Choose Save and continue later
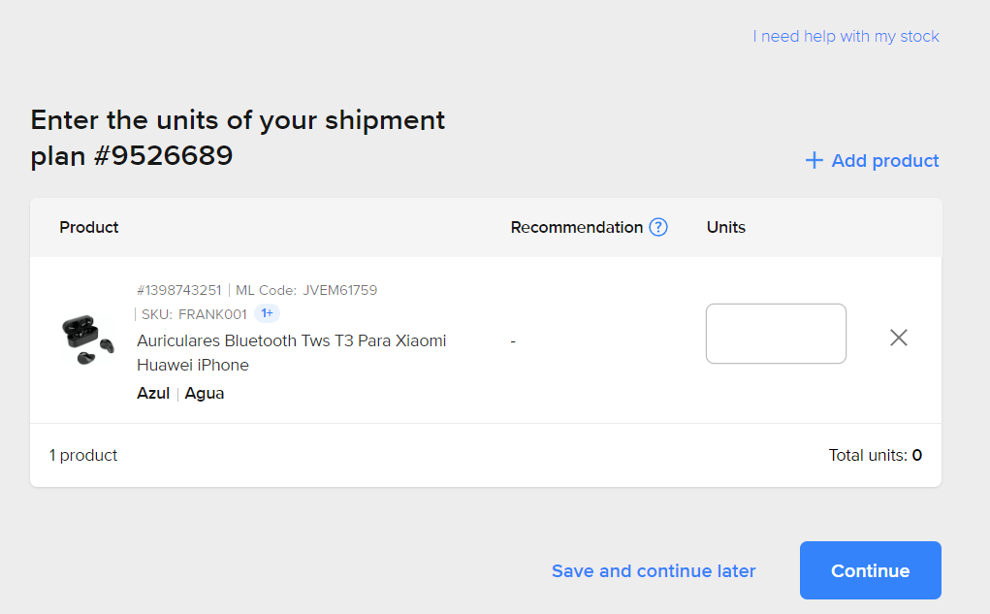The image size is (990, 614). (654, 571)
